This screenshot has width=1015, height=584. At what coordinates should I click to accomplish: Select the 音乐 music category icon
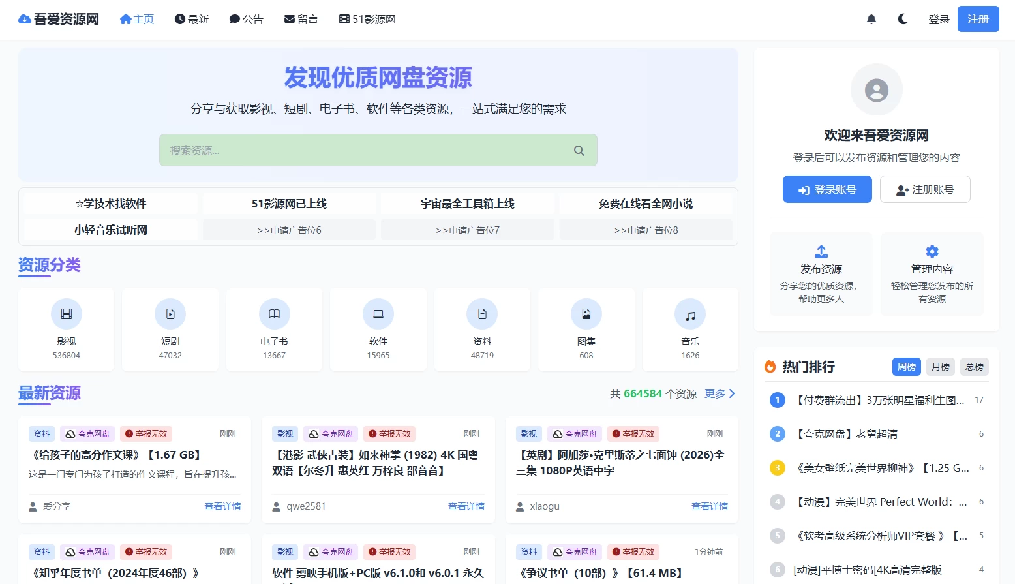(689, 313)
